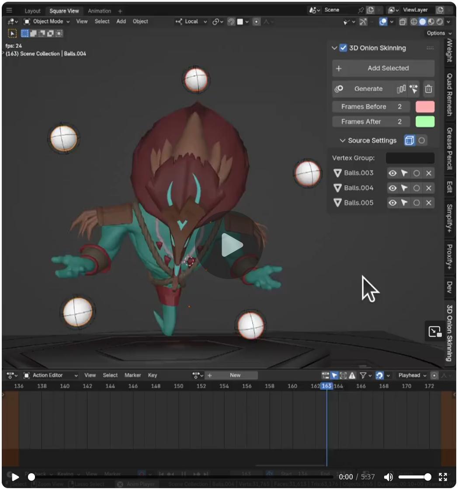Select the mesh cube source mode icon

[x=409, y=141]
